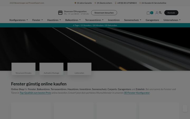Click the bold Zubehör word in paragraph
The height and width of the screenshot is (119, 190).
click(x=140, y=89)
